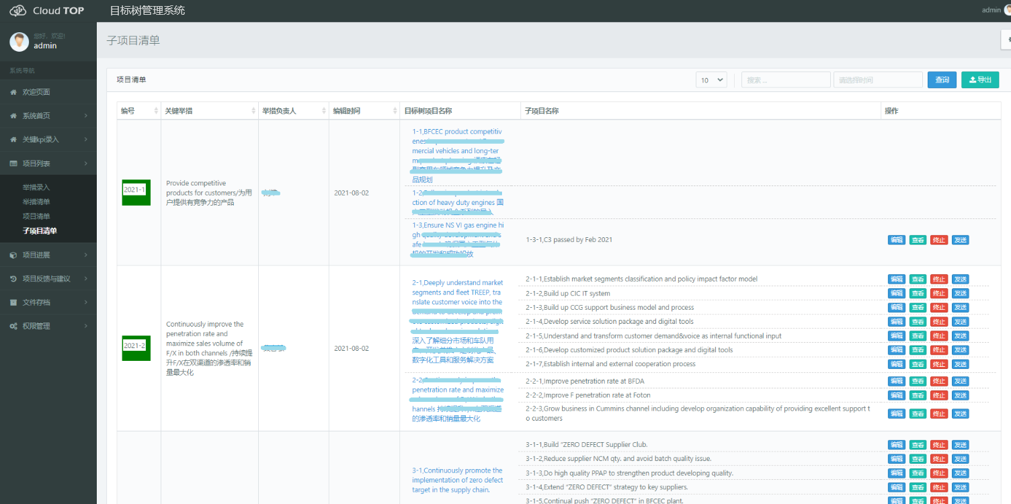This screenshot has height=504, width=1011.
Task: Sort the table by the 编号 column arrows
Action: [x=156, y=111]
